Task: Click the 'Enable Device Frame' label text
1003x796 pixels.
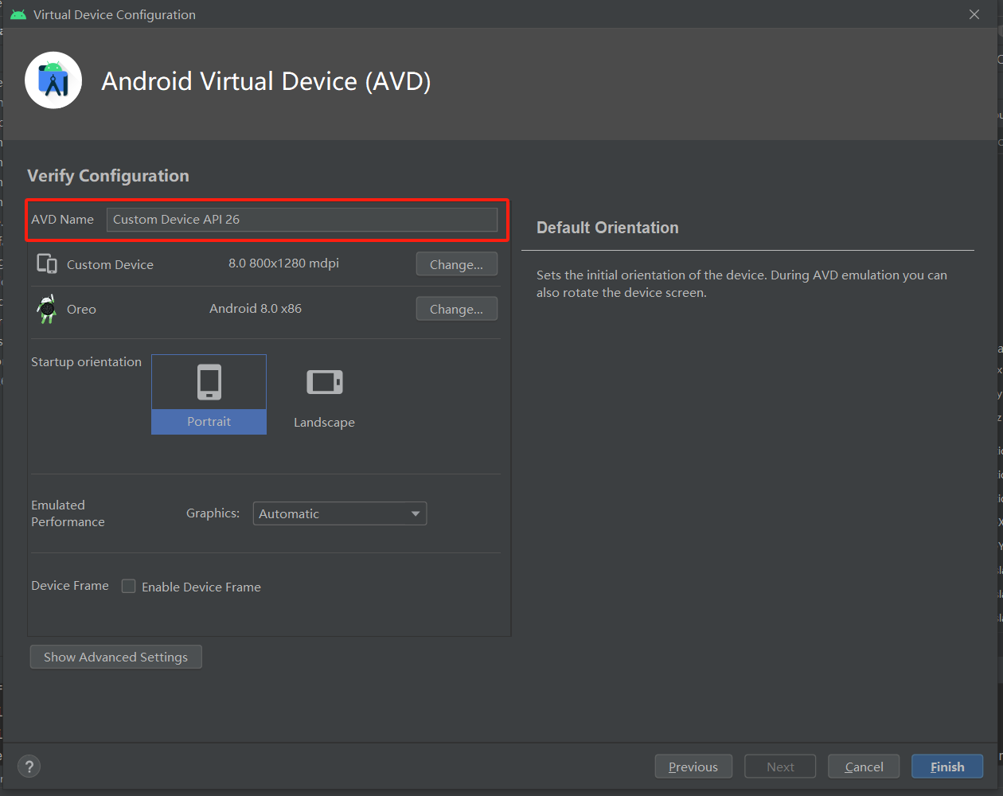Action: 201,587
